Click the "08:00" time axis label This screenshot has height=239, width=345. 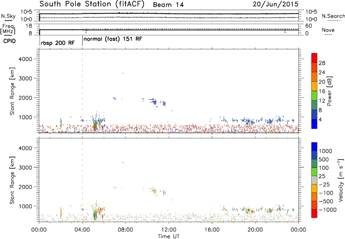coord(125,230)
